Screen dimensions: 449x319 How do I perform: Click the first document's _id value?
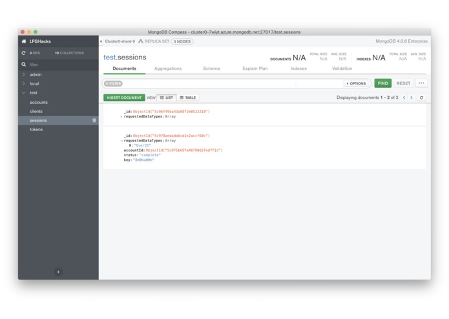(171, 112)
